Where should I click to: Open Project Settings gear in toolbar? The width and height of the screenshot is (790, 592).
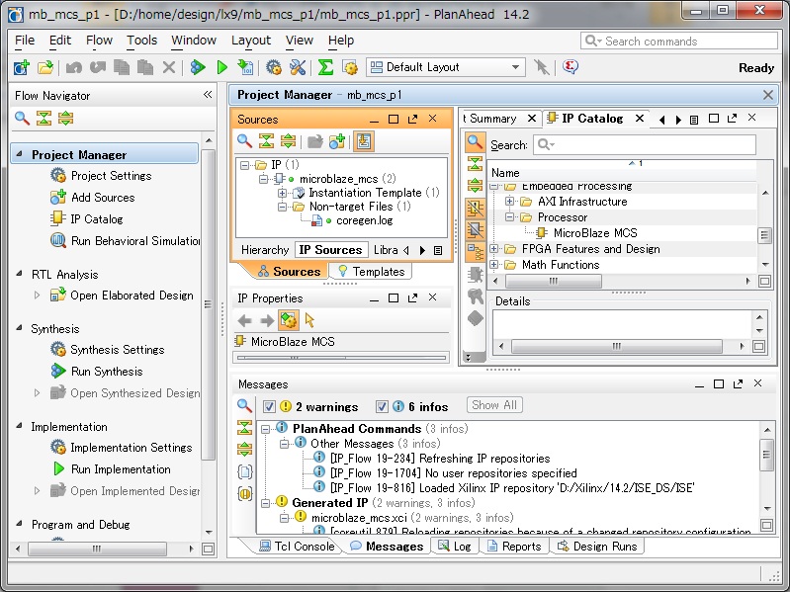click(x=274, y=67)
